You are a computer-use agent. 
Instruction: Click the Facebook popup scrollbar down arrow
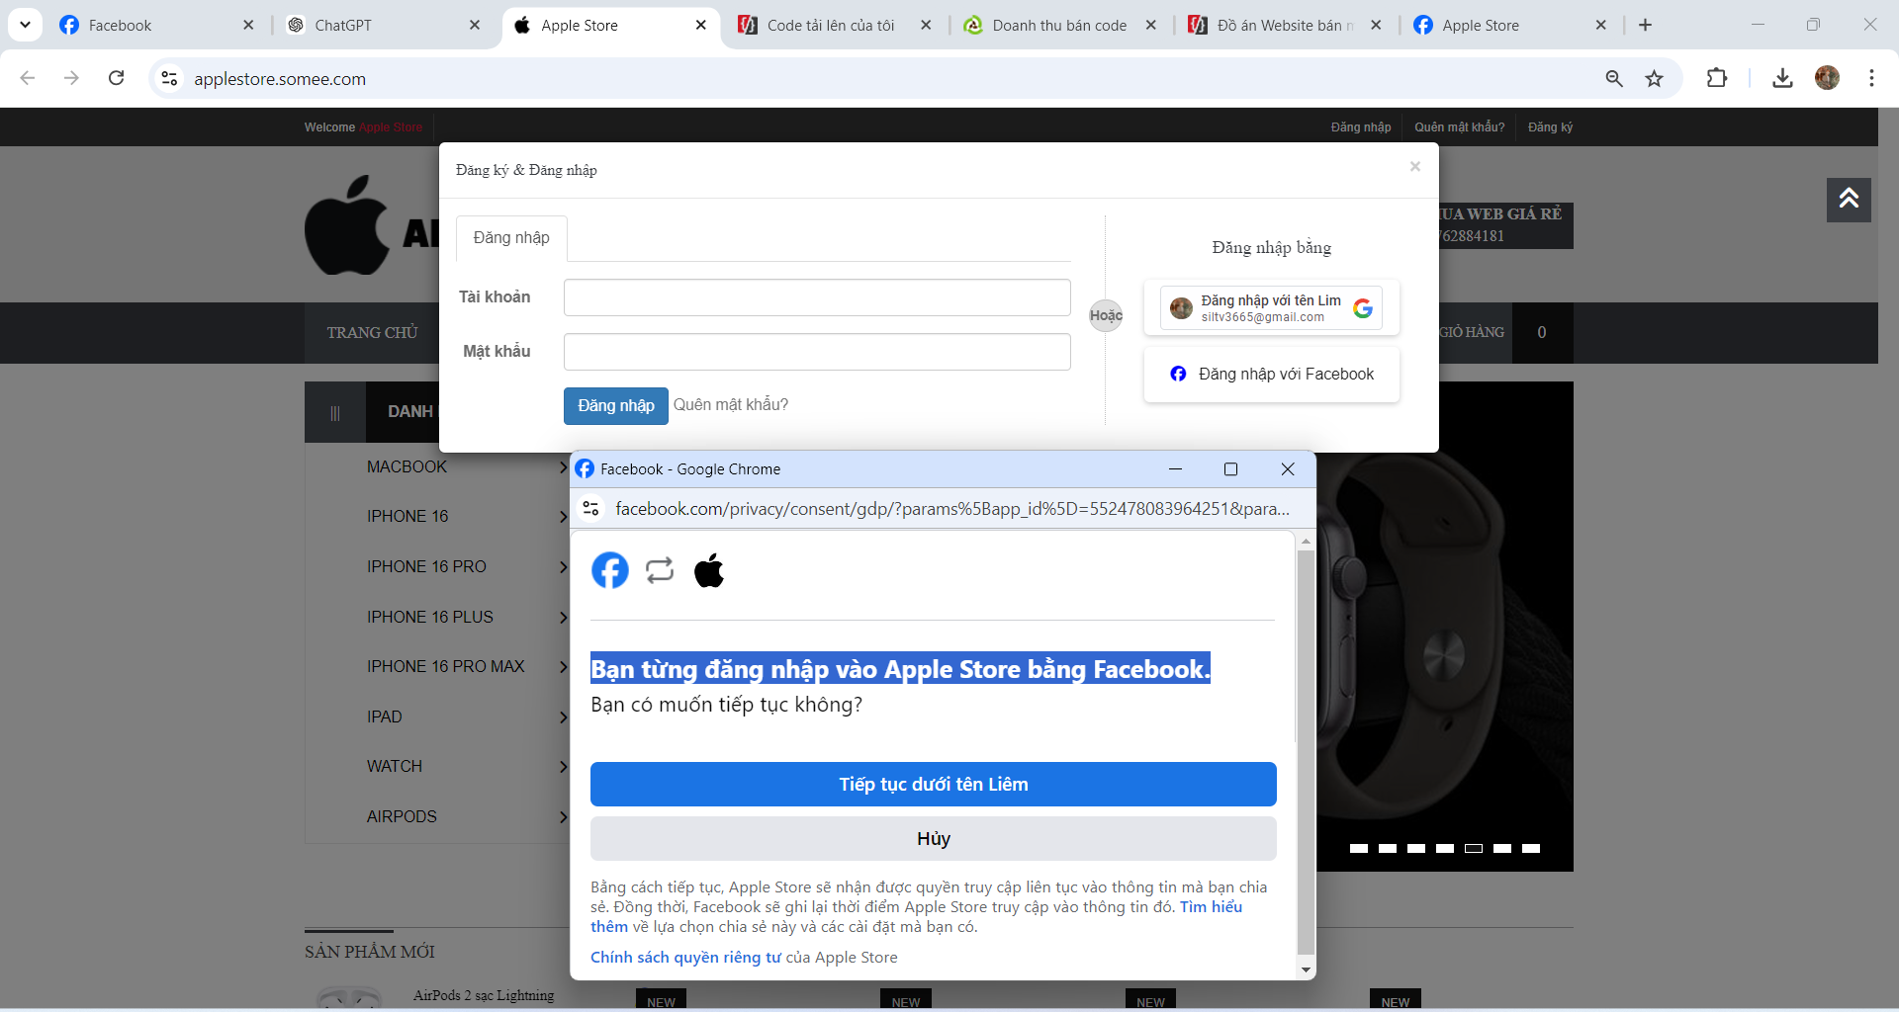[1306, 970]
